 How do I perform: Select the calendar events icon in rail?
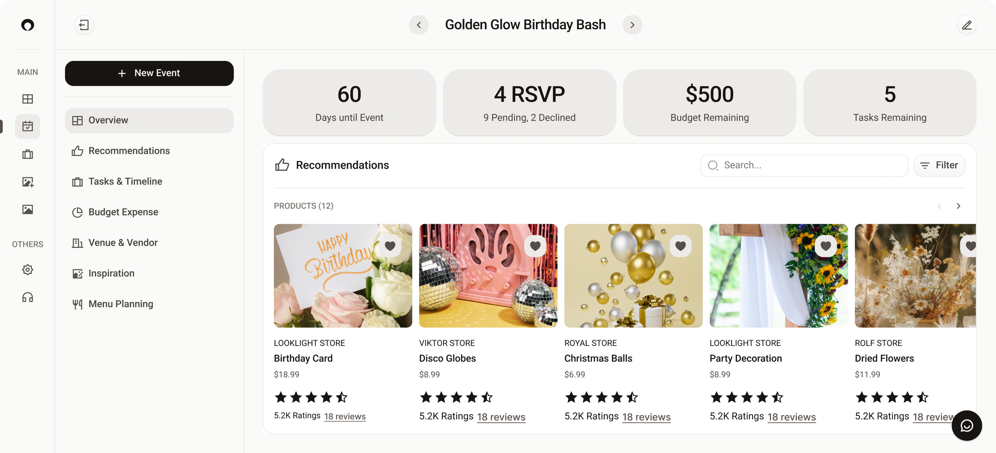pyautogui.click(x=27, y=126)
